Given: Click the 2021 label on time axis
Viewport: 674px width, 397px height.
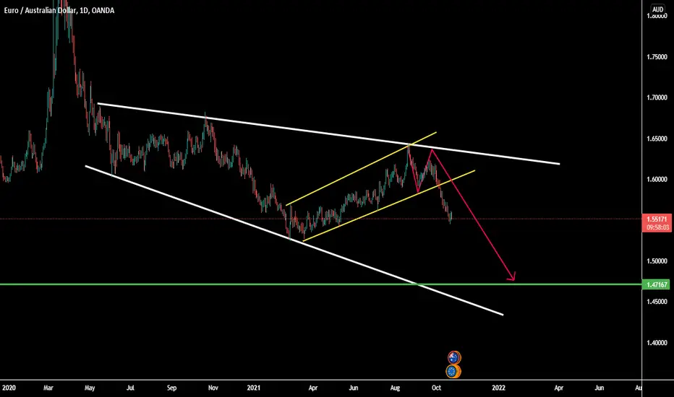Looking at the screenshot, I should (x=254, y=388).
